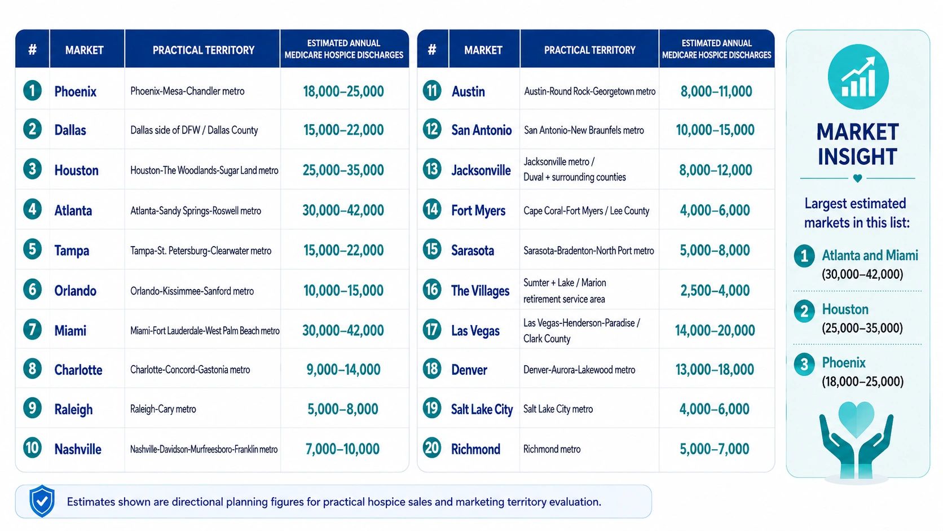Click Houston's 25,000–35,000 discharge estimate
Image resolution: width=943 pixels, height=531 pixels.
(x=343, y=170)
